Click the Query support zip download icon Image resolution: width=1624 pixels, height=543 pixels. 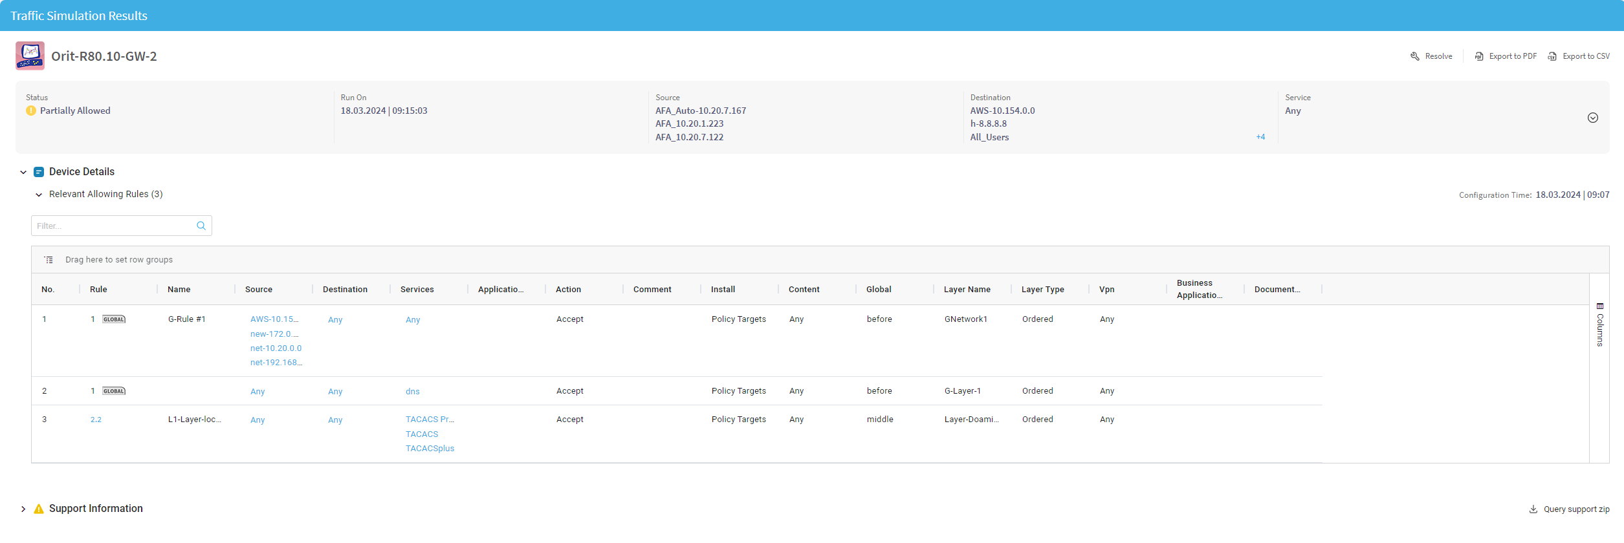pos(1533,509)
